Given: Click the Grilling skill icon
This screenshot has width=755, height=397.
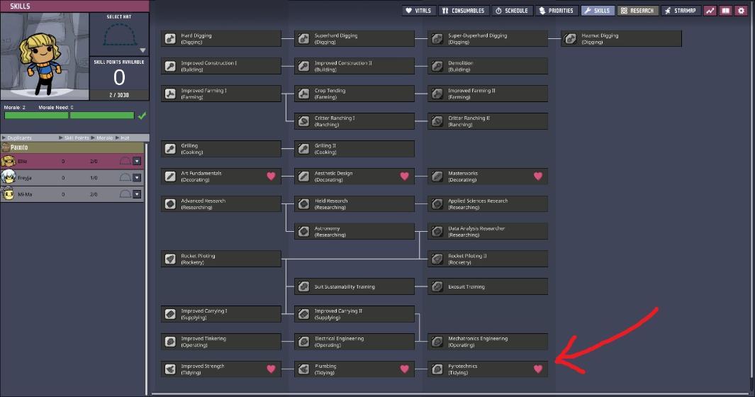Looking at the screenshot, I should click(170, 149).
